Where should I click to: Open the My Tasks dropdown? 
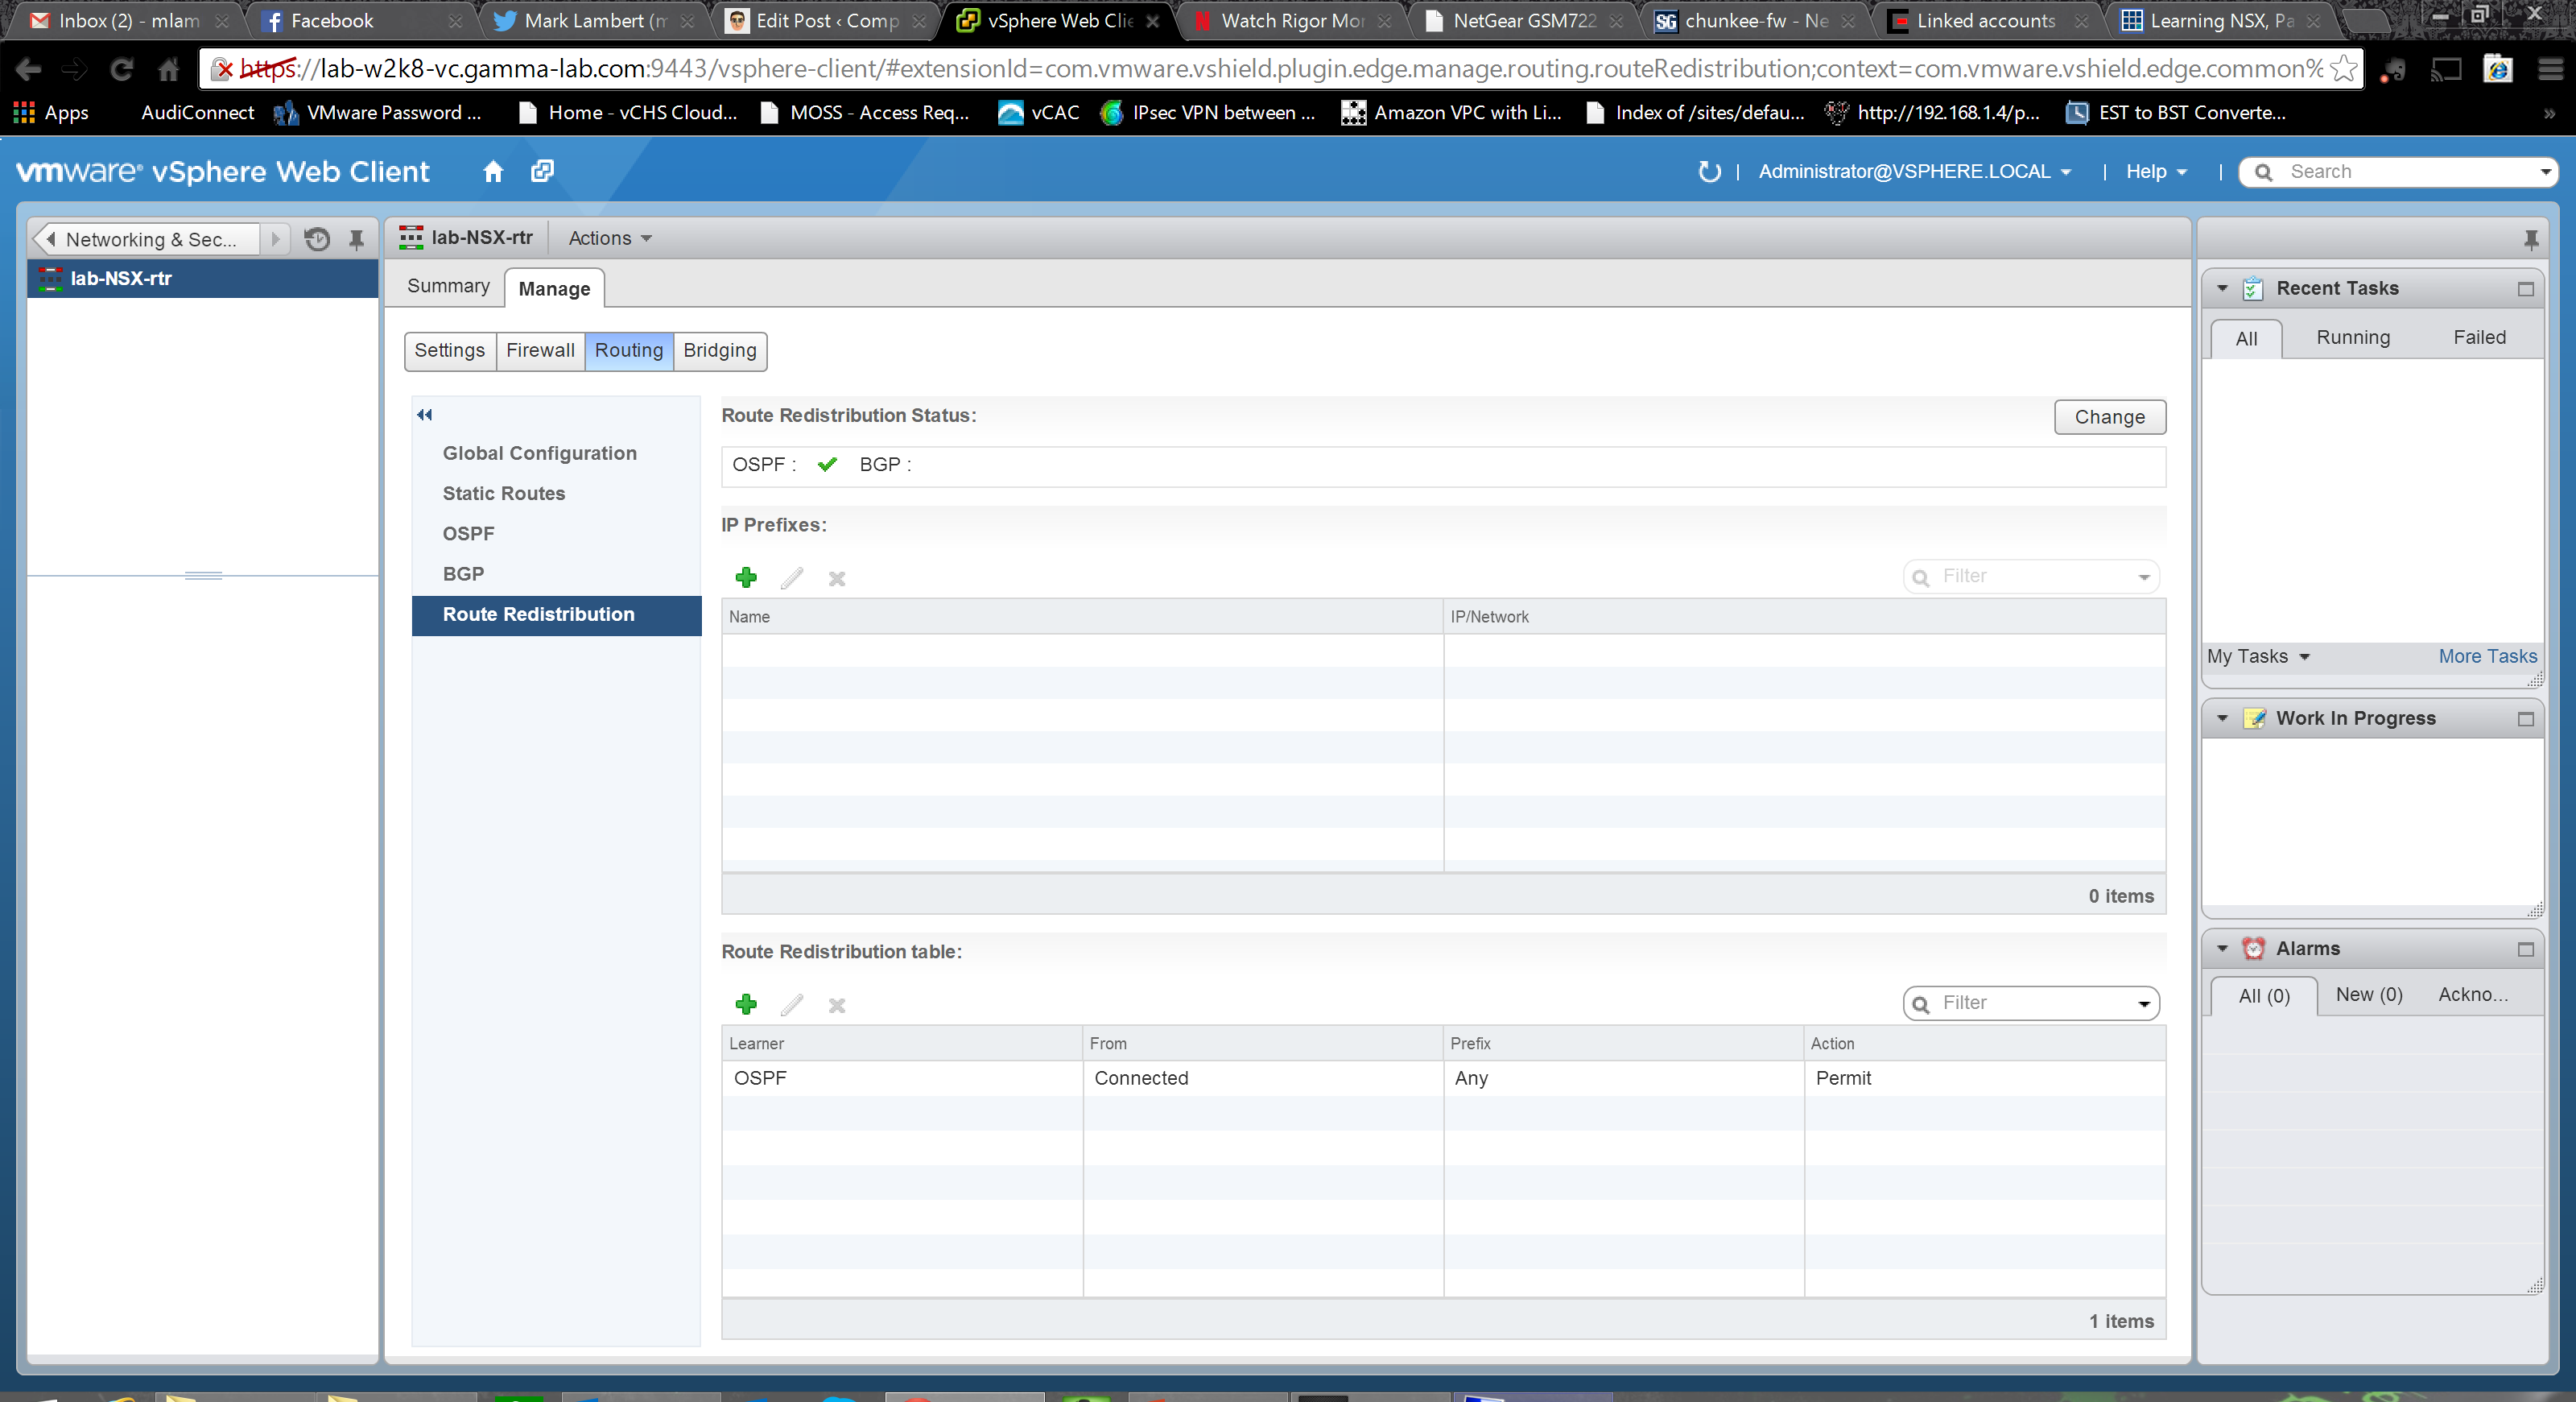point(2258,656)
